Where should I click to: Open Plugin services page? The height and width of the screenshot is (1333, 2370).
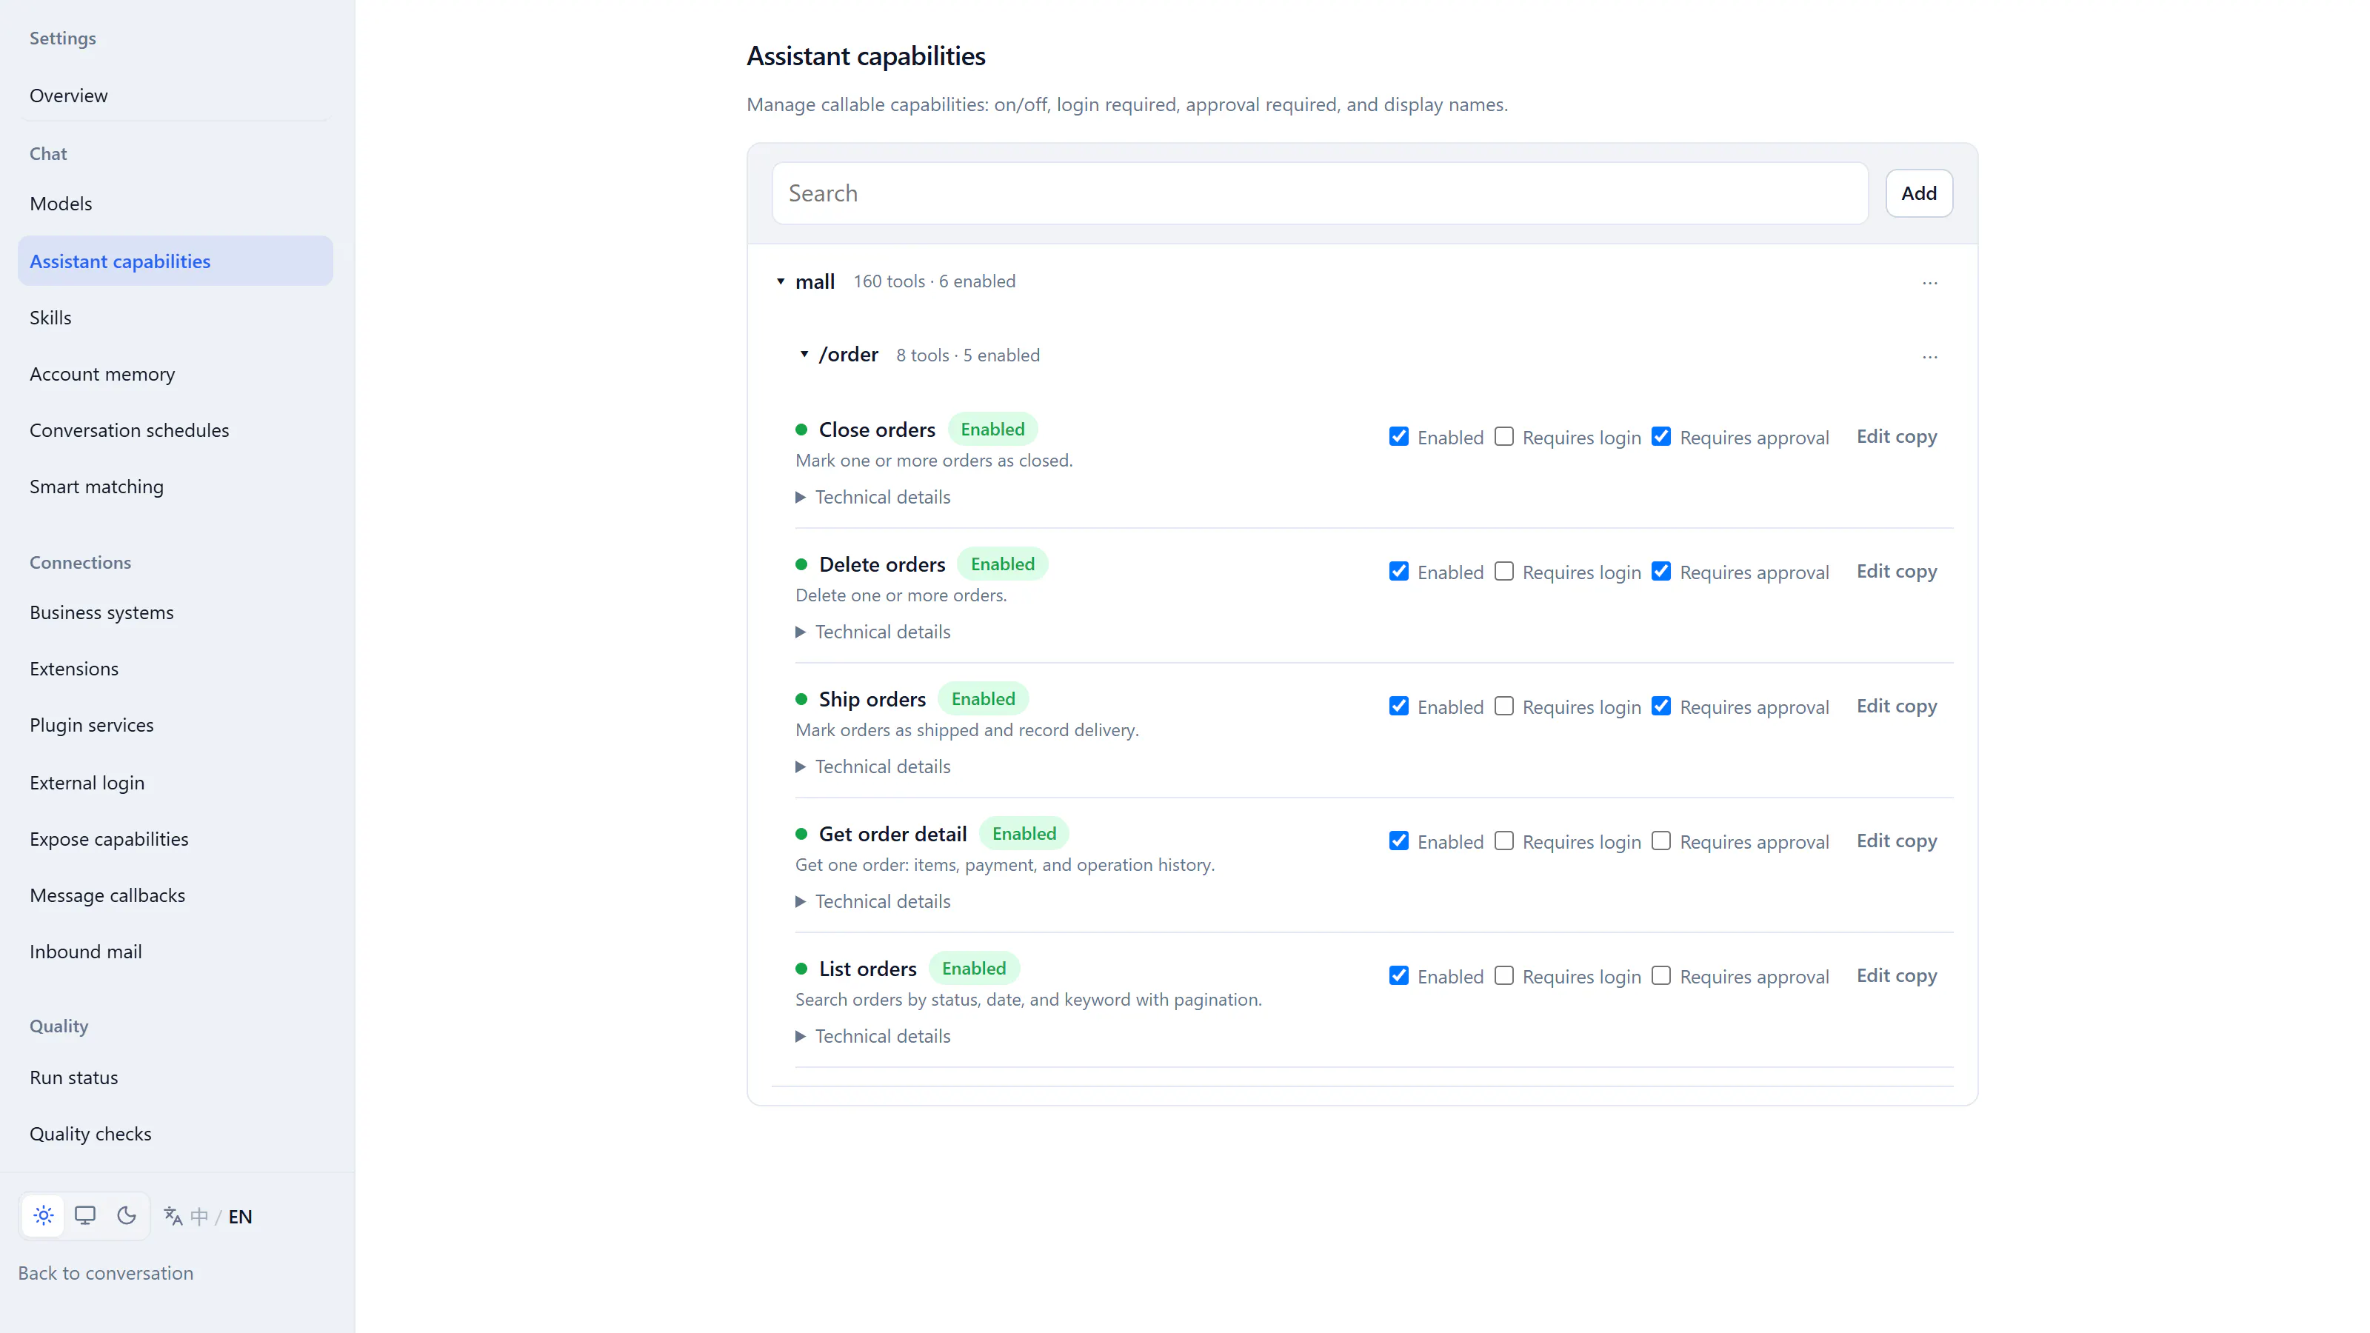(x=175, y=725)
